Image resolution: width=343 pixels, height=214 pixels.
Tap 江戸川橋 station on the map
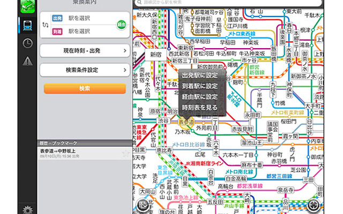pyautogui.click(x=237, y=26)
